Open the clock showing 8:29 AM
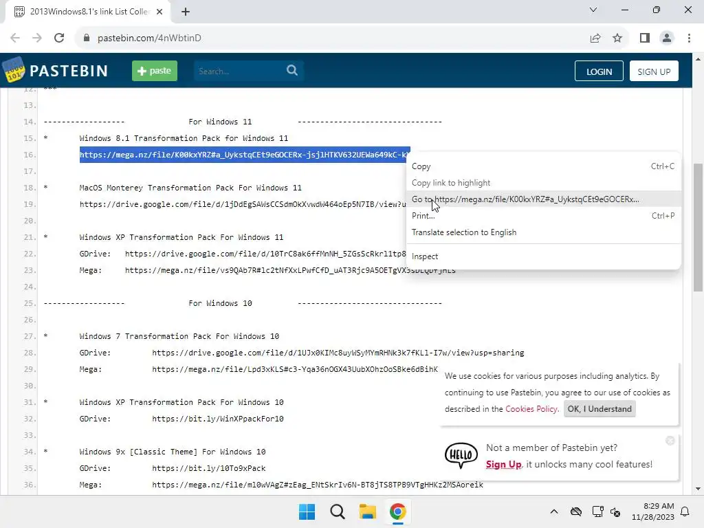This screenshot has height=528, width=704. point(653,511)
